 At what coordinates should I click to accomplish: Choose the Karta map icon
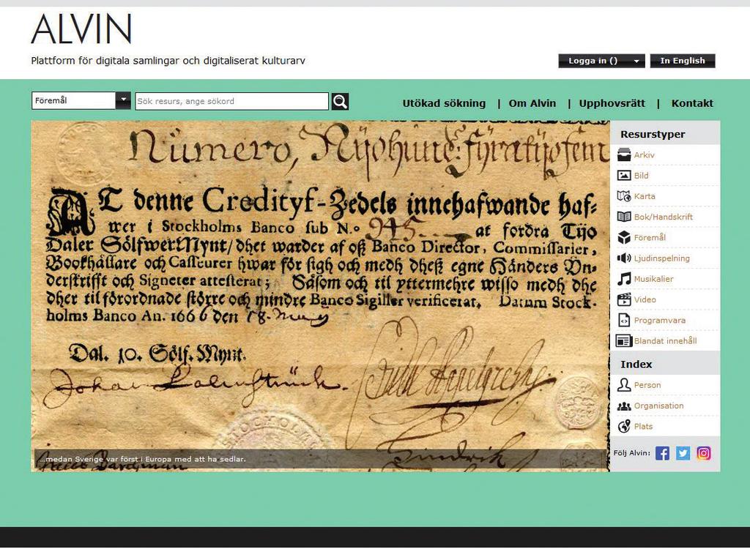point(624,196)
